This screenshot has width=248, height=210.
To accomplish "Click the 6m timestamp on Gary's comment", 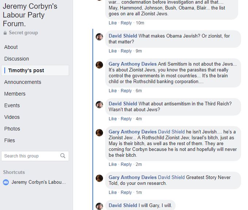I will click(139, 91).
